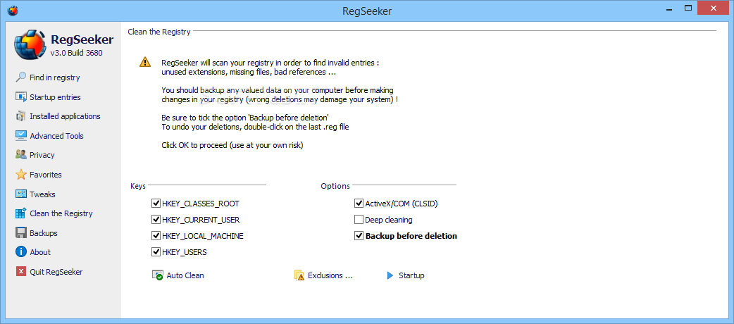
Task: Select Advanced Tools menu item
Action: click(56, 136)
